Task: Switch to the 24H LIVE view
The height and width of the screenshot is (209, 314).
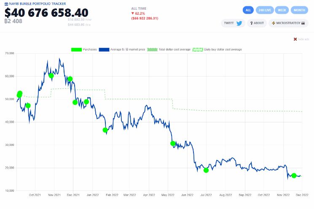Action: click(265, 10)
